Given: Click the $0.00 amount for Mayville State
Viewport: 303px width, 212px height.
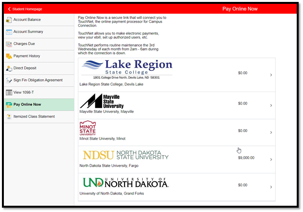Looking at the screenshot, I should pyautogui.click(x=243, y=104).
